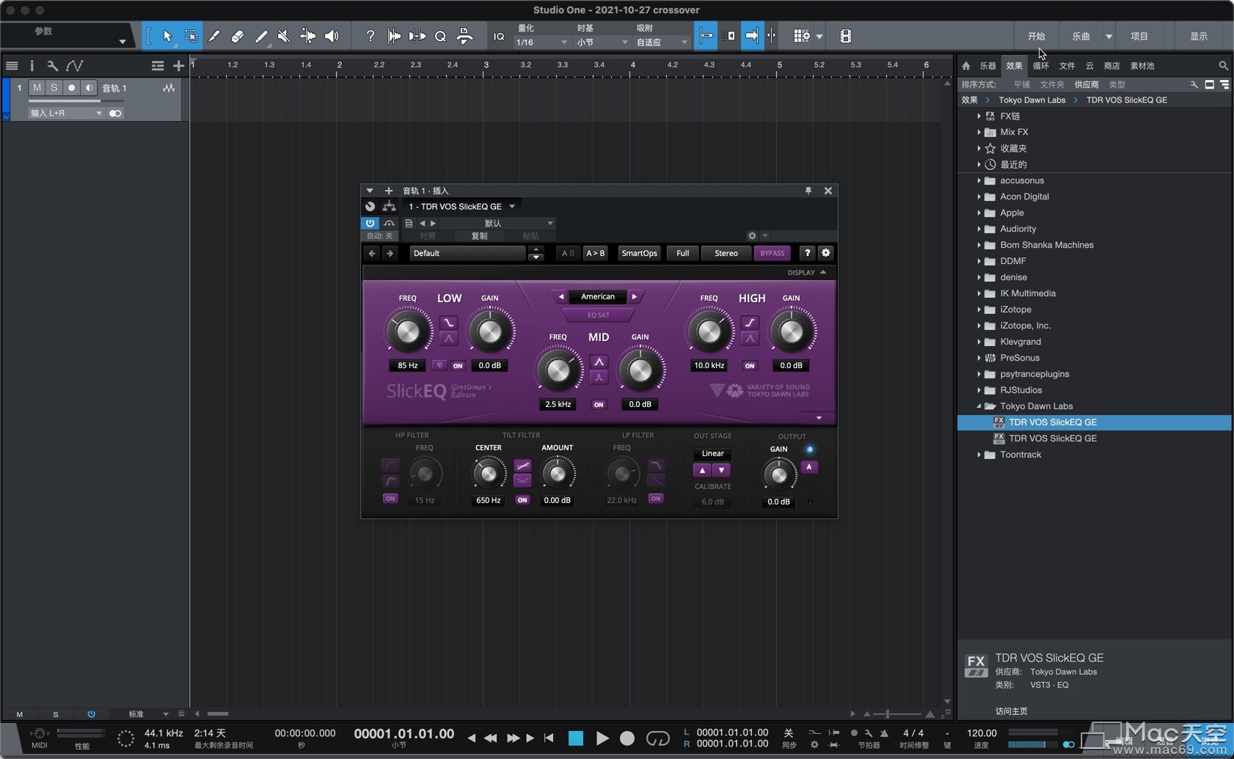Switch to the 循环 browser tab
1234x759 pixels.
(1040, 66)
